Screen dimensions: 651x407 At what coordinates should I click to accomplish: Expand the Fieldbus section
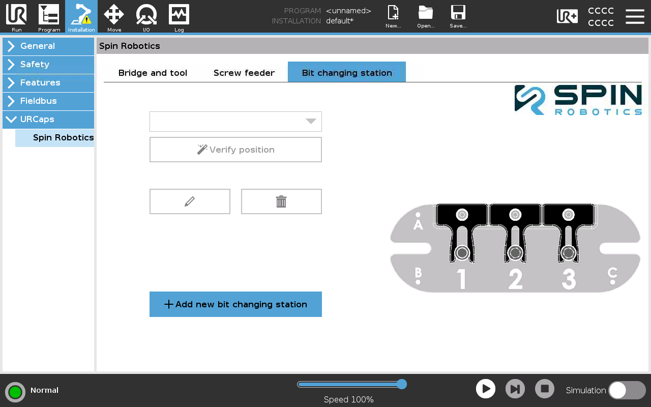coord(48,101)
